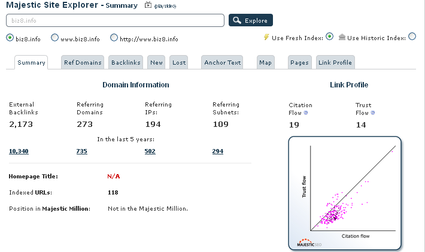Open the 502 referring IPs link
Image resolution: width=425 pixels, height=252 pixels.
click(150, 151)
